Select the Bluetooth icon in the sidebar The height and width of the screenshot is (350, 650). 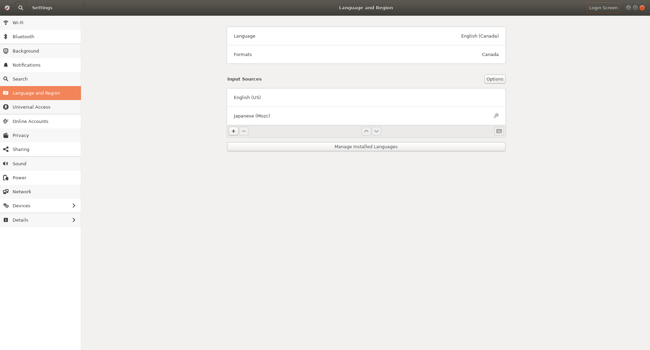(5, 37)
